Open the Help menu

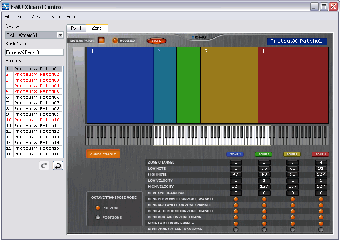(71, 17)
